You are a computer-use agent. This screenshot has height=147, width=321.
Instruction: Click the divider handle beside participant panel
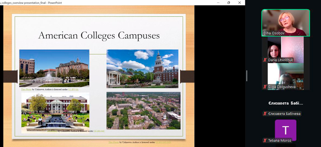[x=247, y=75]
